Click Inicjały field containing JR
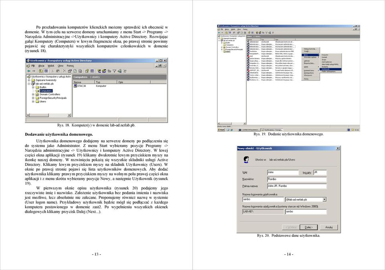The width and height of the screenshot is (385, 270). click(320, 172)
